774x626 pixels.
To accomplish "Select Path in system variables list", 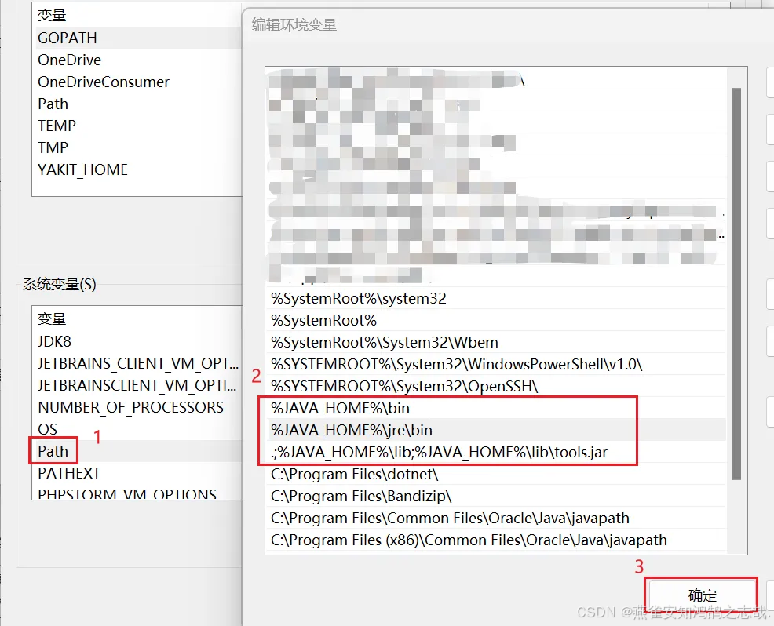I will tap(53, 451).
